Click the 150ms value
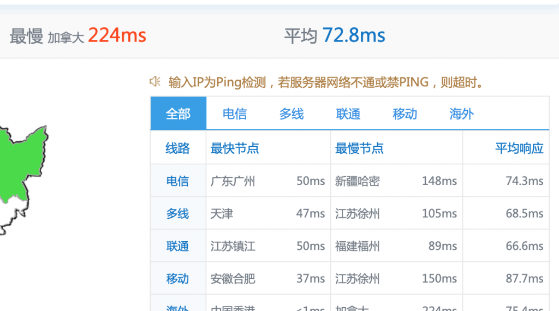The height and width of the screenshot is (311, 559). click(x=439, y=279)
